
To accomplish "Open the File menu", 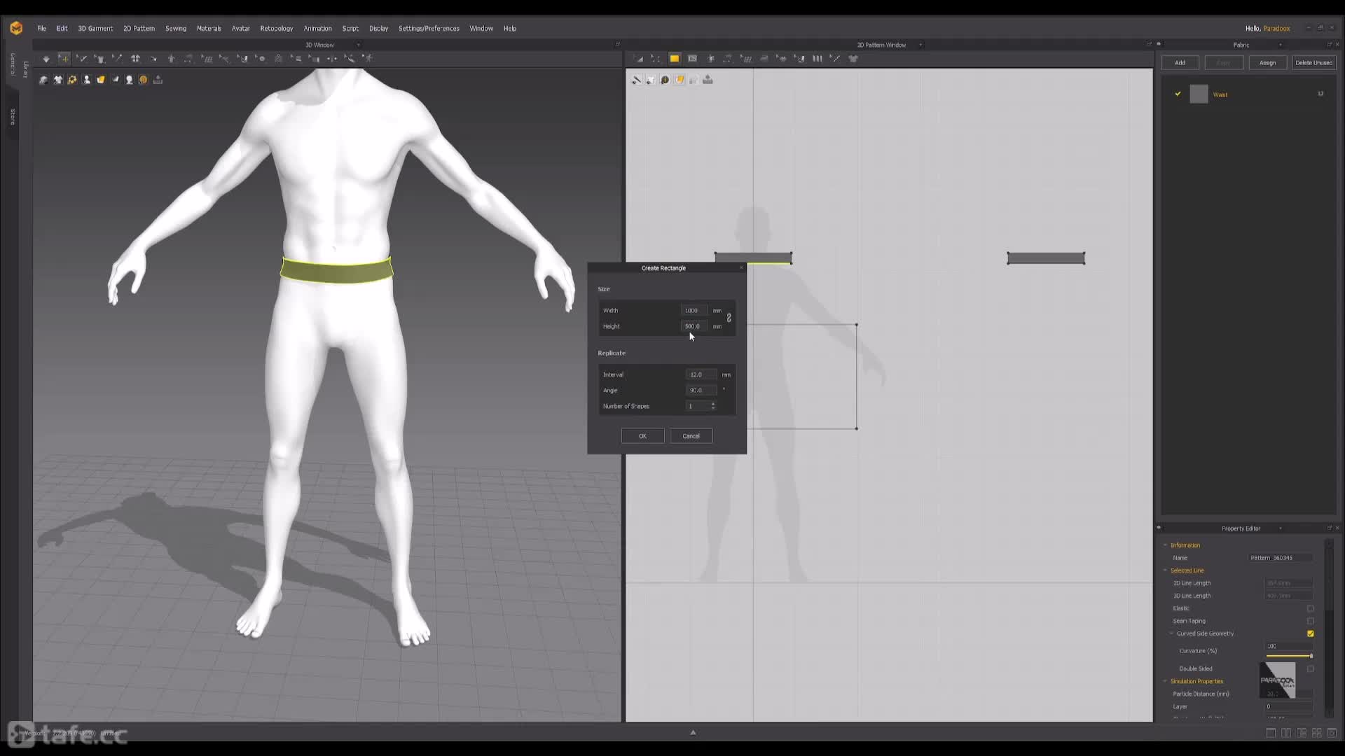I will [41, 29].
